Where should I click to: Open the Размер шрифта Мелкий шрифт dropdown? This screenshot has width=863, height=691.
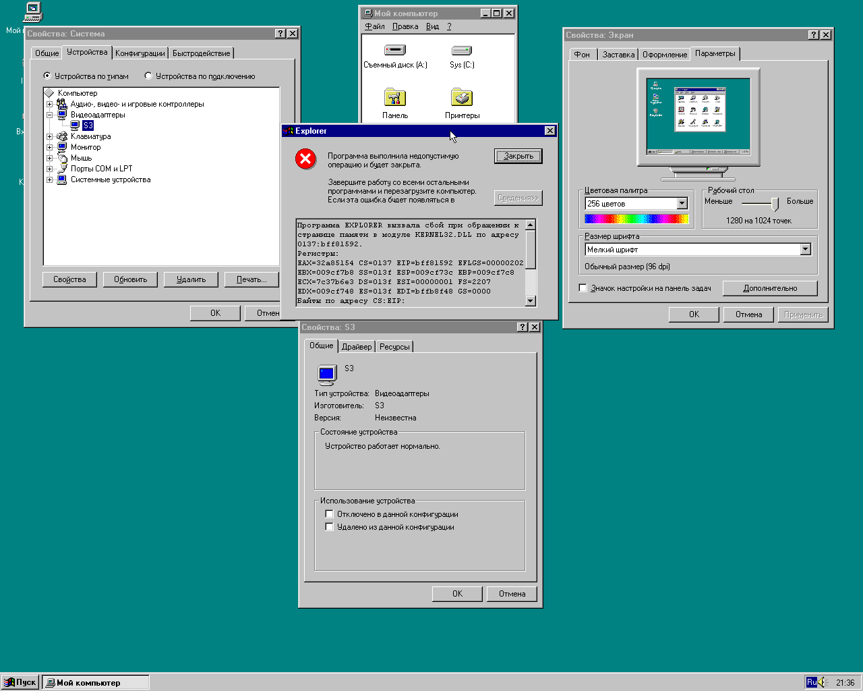click(805, 250)
